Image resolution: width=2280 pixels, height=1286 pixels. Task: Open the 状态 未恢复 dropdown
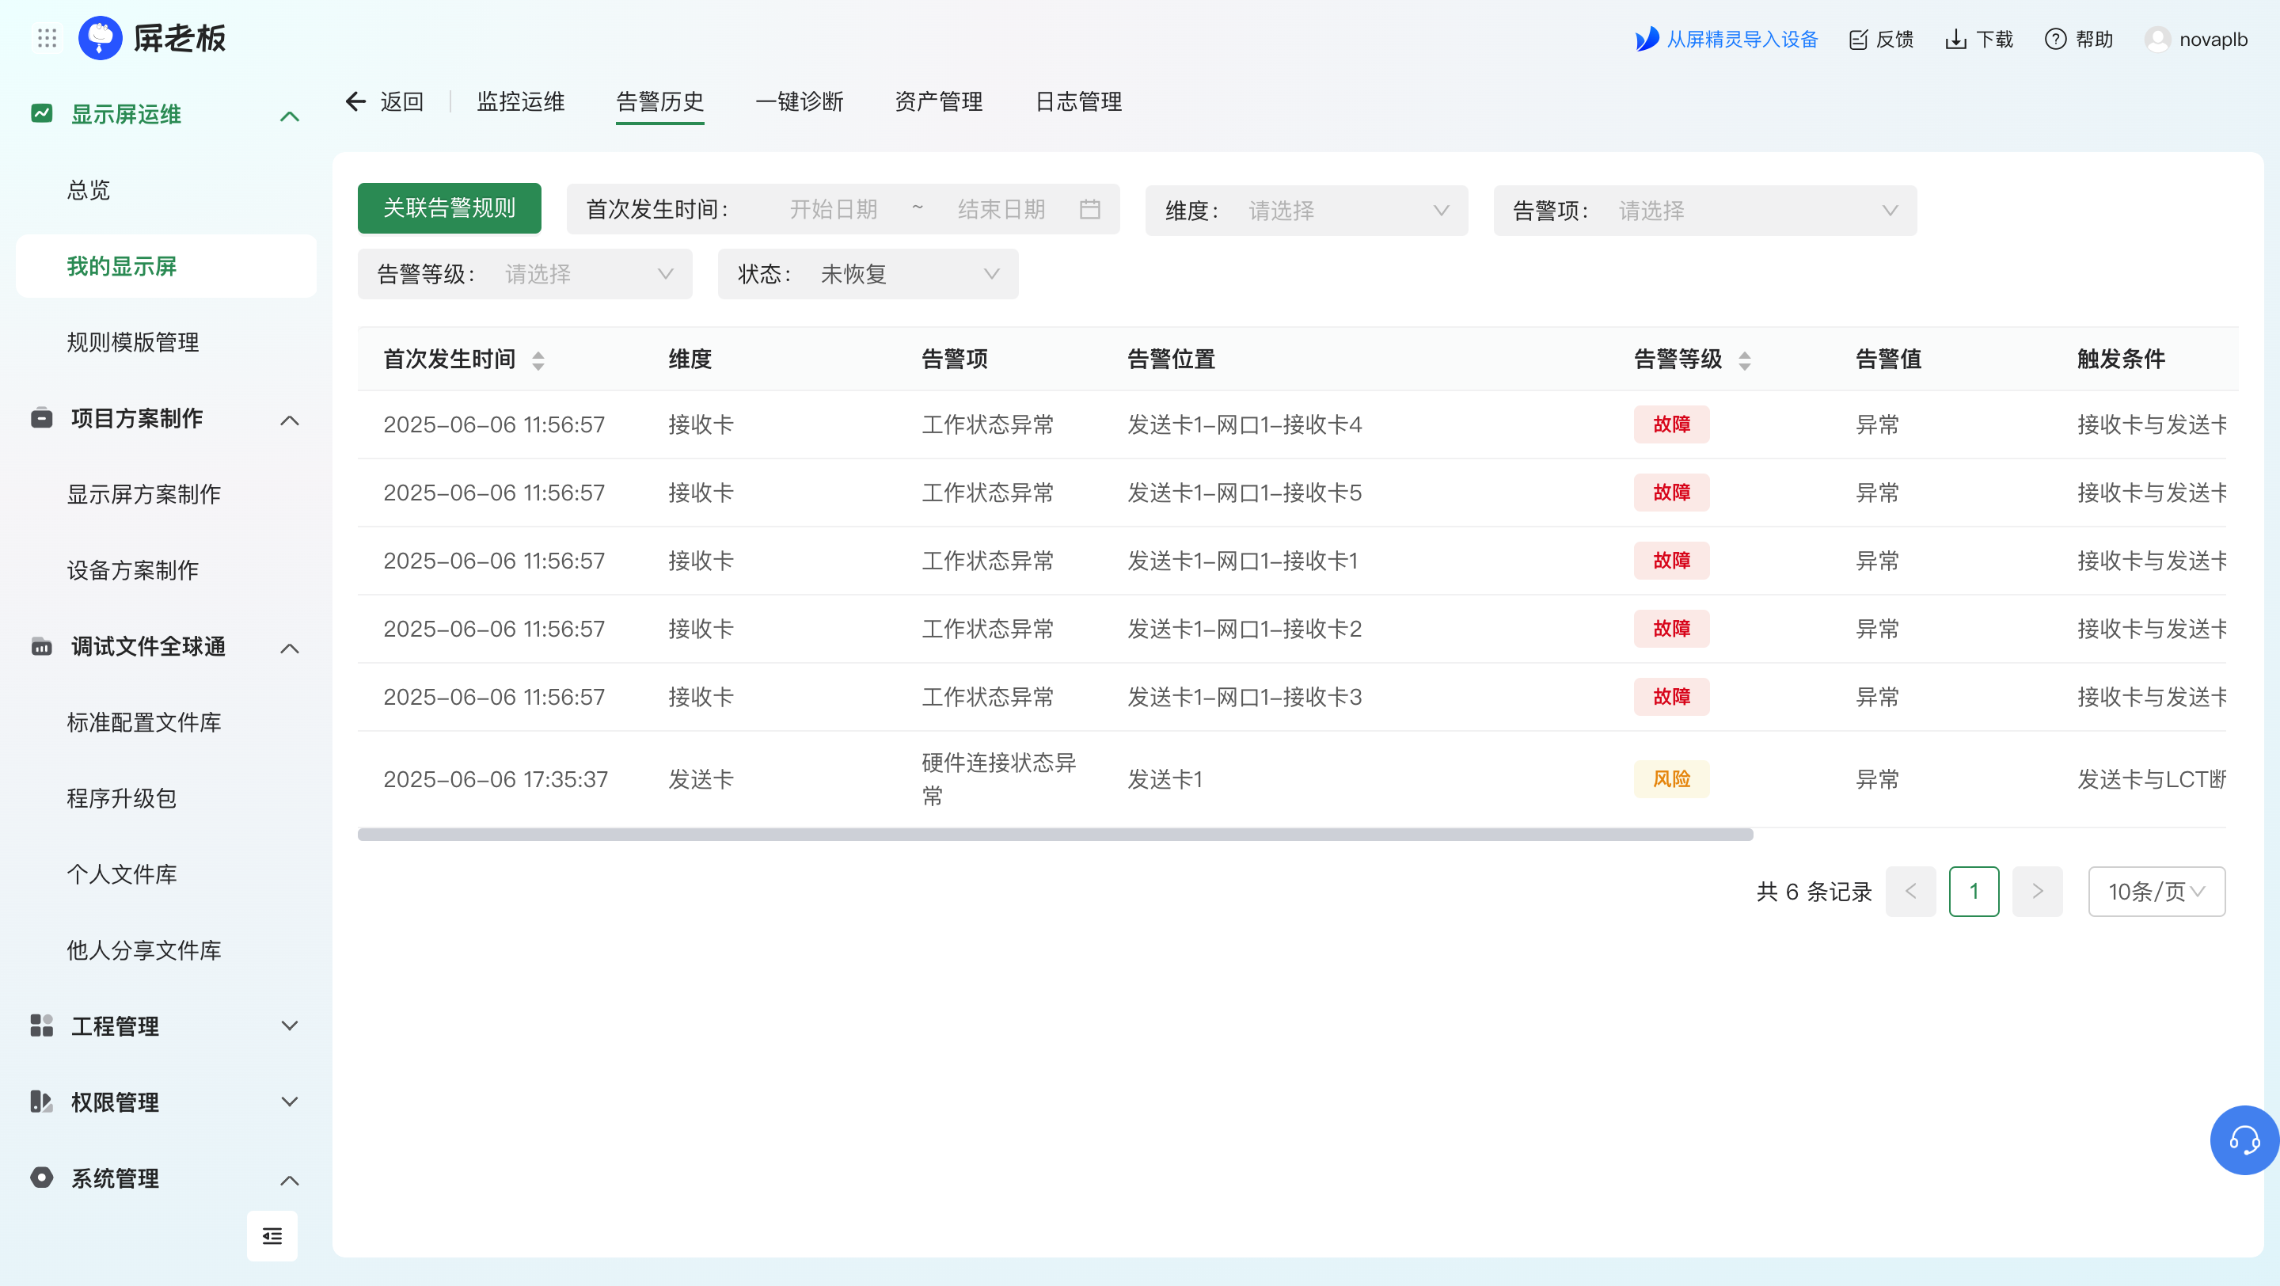click(x=868, y=273)
